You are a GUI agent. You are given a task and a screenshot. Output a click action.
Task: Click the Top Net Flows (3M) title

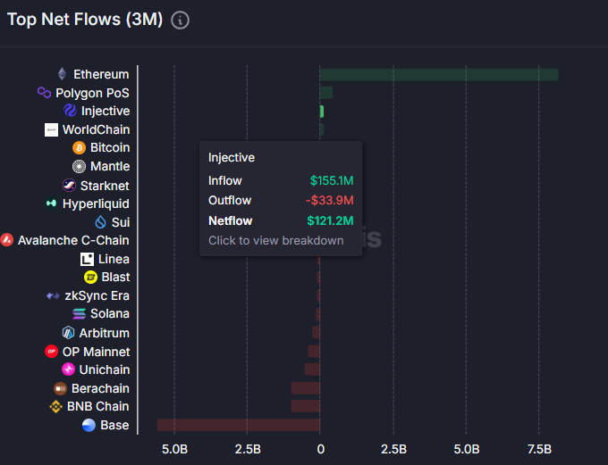[x=85, y=20]
